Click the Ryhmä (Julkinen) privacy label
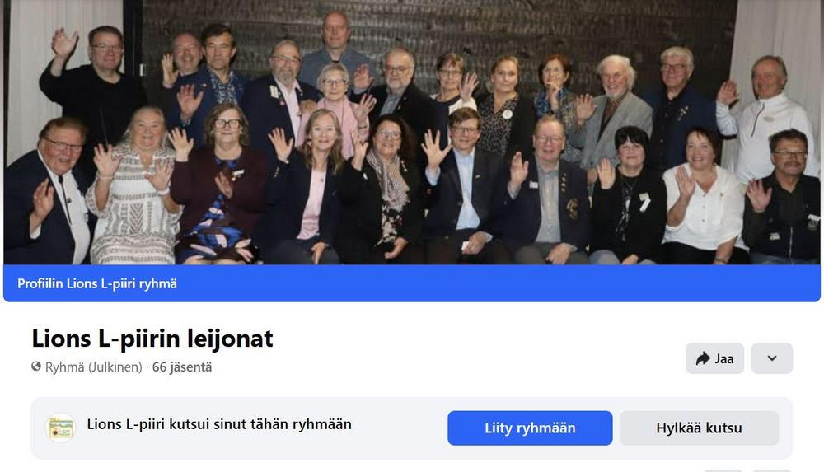The height and width of the screenshot is (472, 824). pos(94,367)
